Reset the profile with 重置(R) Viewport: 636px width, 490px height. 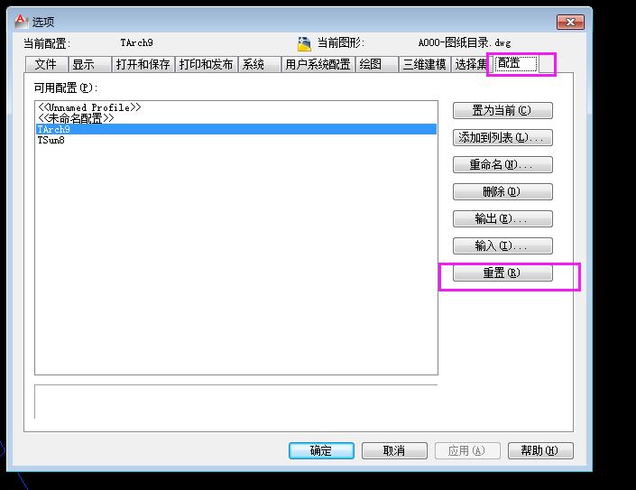502,273
